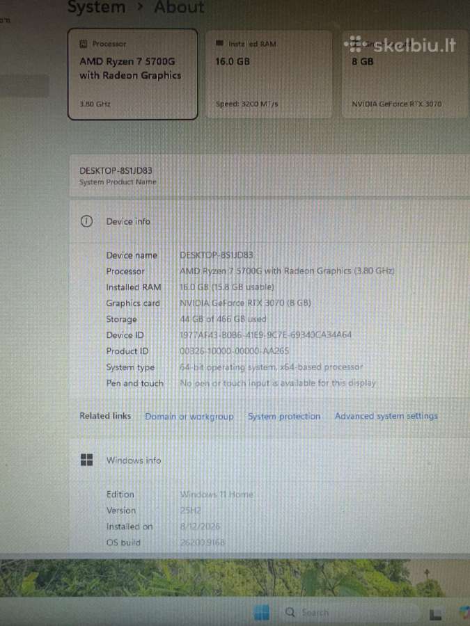Open Advanced system settings link
The image size is (470, 626).
tap(386, 416)
